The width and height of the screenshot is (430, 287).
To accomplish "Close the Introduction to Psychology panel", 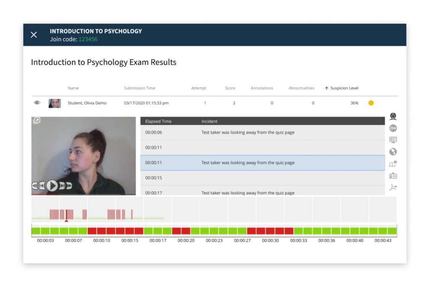I will 34,35.
